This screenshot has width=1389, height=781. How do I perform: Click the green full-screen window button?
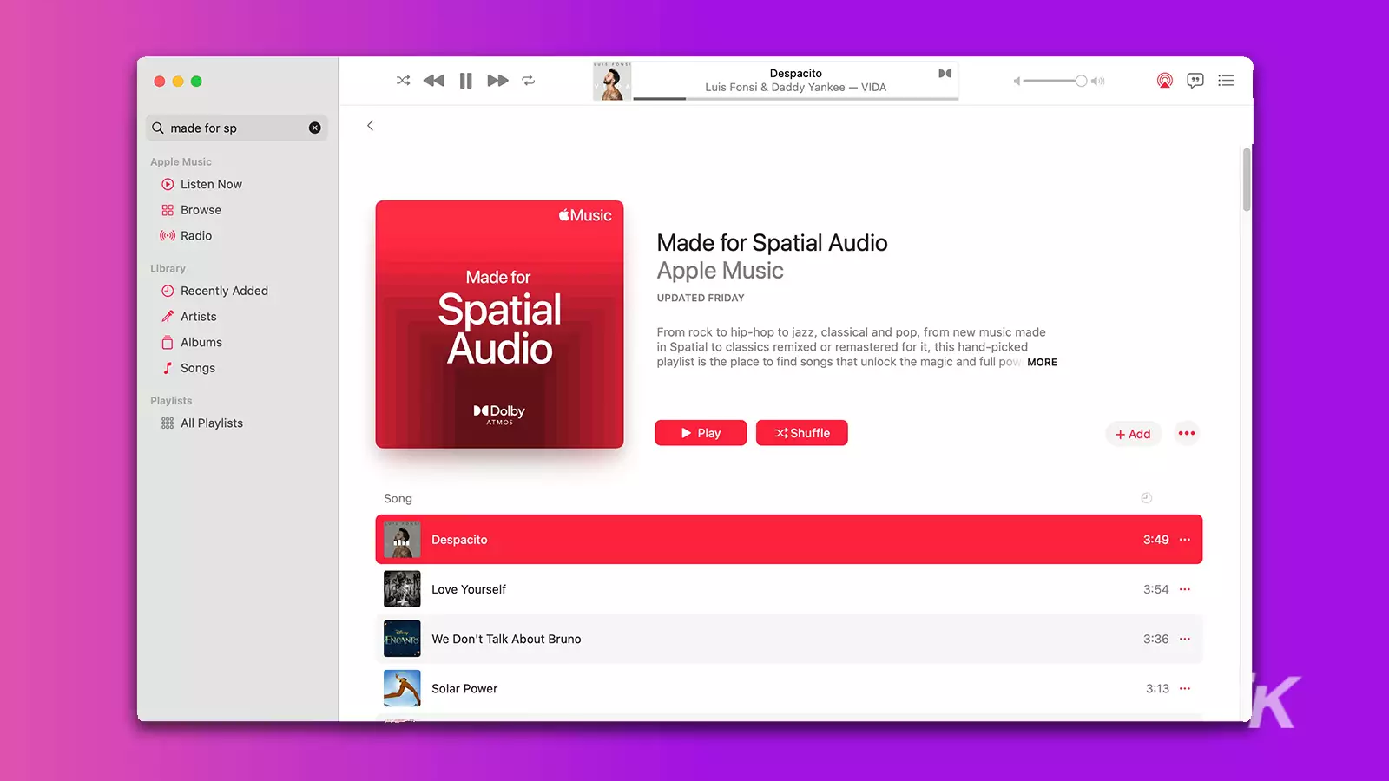[x=196, y=82]
